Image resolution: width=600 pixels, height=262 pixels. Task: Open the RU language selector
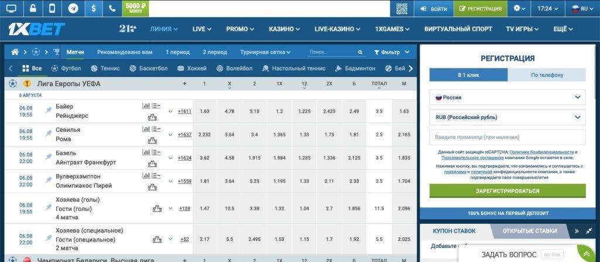(582, 8)
